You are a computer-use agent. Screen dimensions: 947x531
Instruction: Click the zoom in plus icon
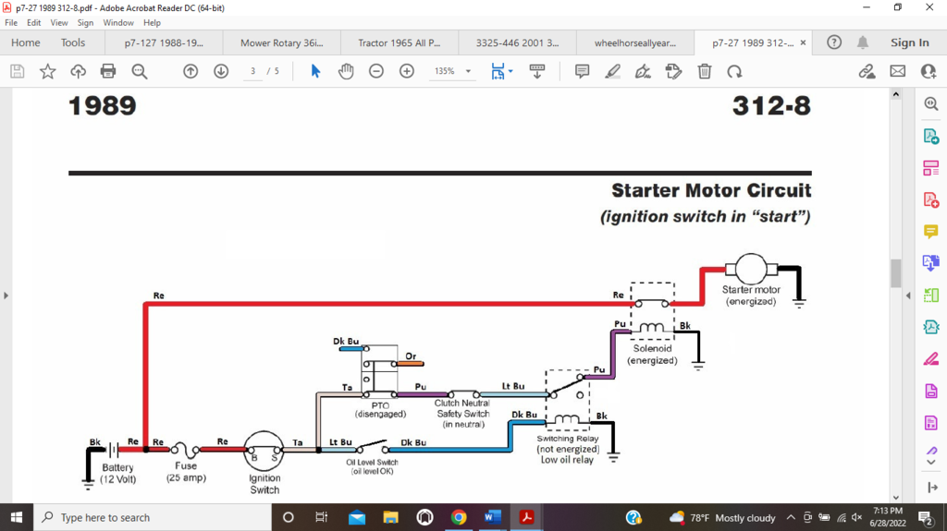[x=407, y=71]
